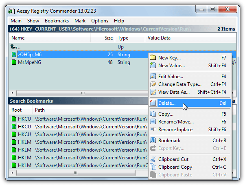245x185 pixels.
Task: Select Clipboard Copy entry
Action: point(190,167)
